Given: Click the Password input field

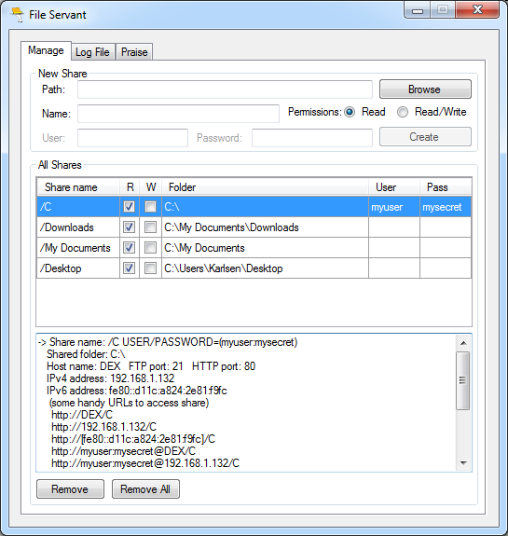Looking at the screenshot, I should (312, 138).
